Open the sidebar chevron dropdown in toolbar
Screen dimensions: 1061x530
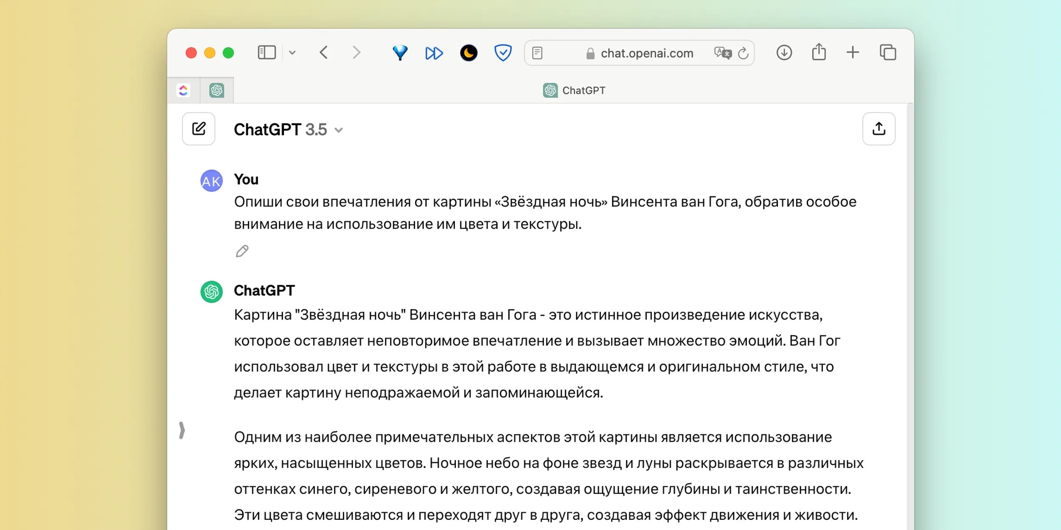[x=292, y=53]
